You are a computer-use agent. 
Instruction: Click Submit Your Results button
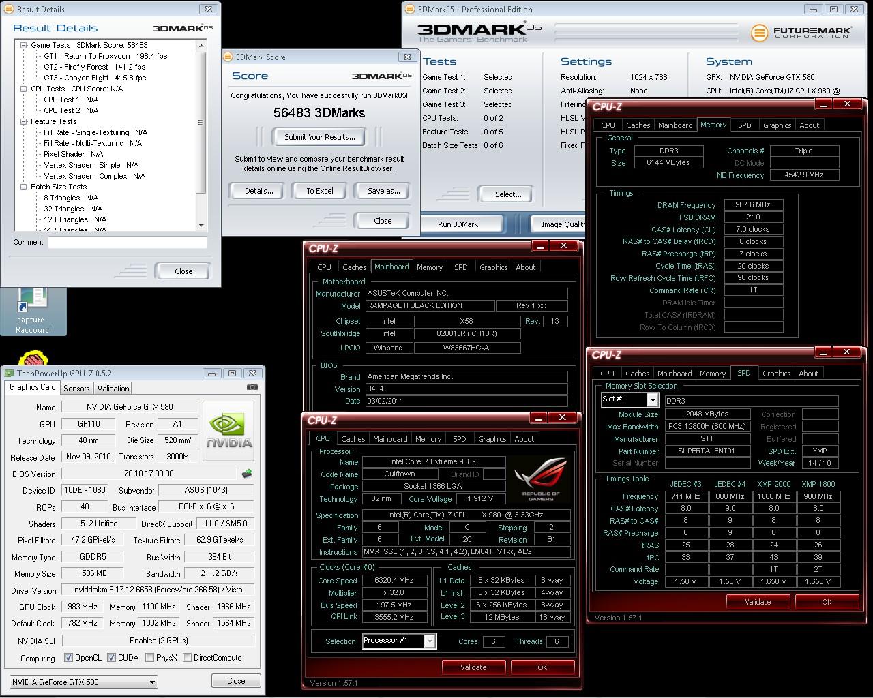point(319,137)
